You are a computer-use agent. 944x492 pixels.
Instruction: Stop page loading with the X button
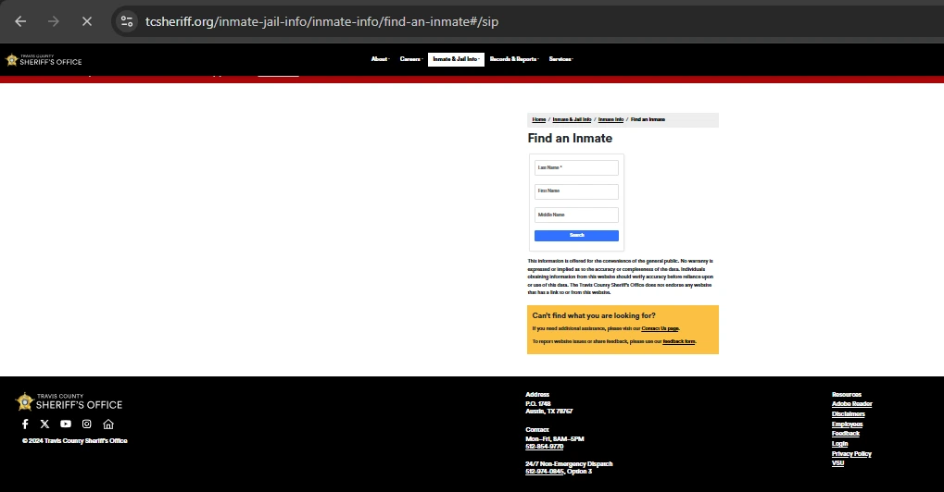[x=87, y=20]
